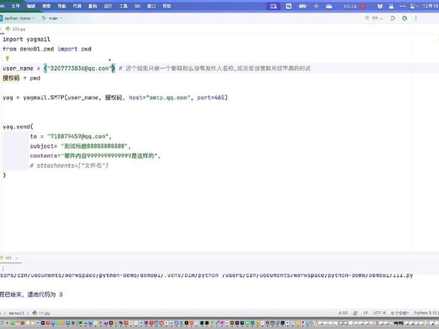The image size is (439, 329).
Task: Click the yellow lightbulb quick-fix icon
Action: (7, 59)
